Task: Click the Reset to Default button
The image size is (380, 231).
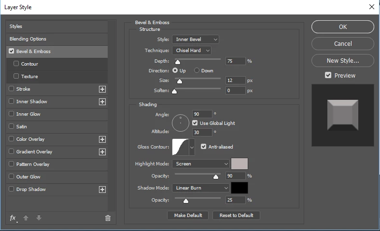Action: click(x=236, y=215)
